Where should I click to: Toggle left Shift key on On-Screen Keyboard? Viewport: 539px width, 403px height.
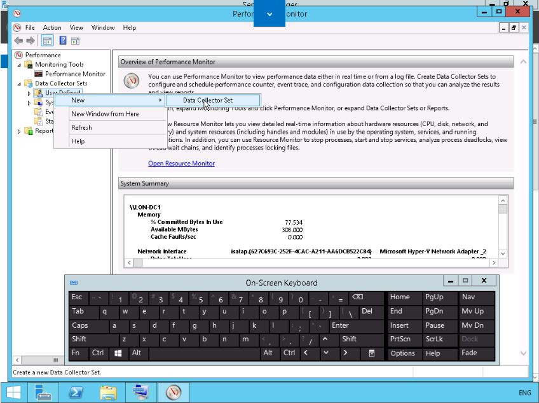coord(93,339)
